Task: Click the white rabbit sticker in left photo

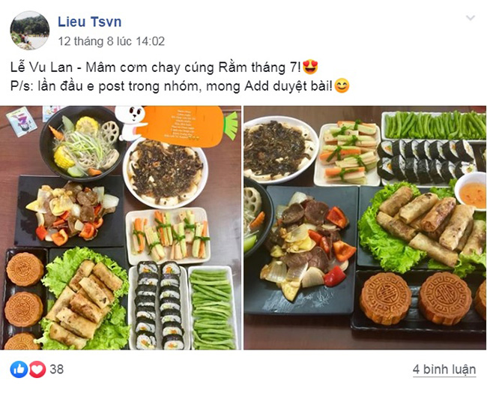Action: pos(132,123)
